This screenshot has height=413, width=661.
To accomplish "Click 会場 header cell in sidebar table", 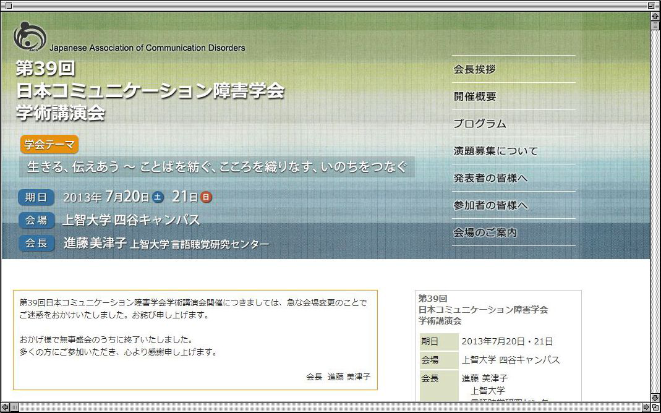I will 438,360.
